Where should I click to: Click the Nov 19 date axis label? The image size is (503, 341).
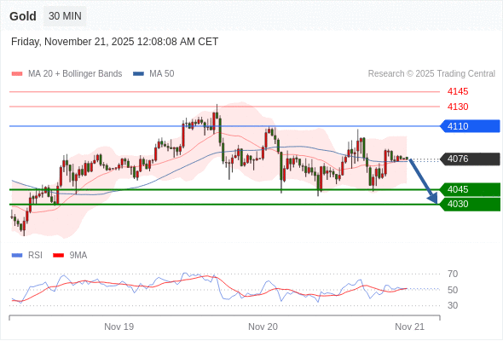119,327
